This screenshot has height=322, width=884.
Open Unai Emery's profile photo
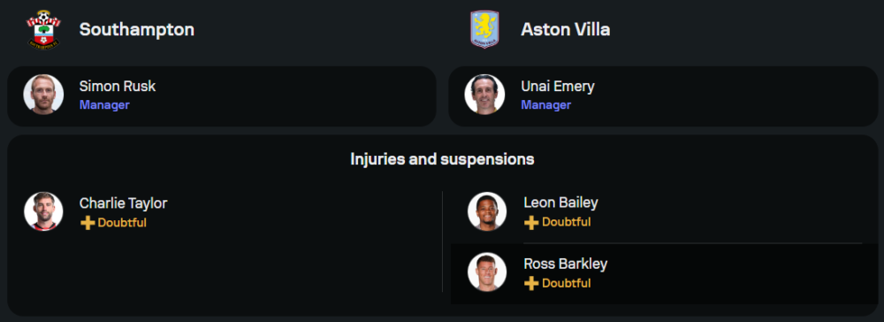click(484, 94)
